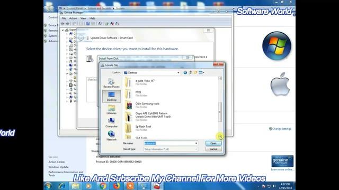Screen dimensions: 339x190
Task: Go up one level in Locate File
Action: pyautogui.click(x=190, y=73)
